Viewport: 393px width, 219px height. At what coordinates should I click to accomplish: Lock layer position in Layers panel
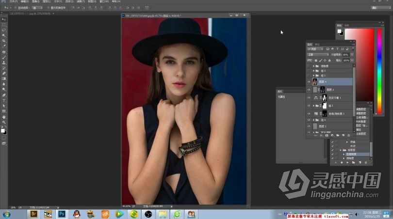click(x=325, y=60)
